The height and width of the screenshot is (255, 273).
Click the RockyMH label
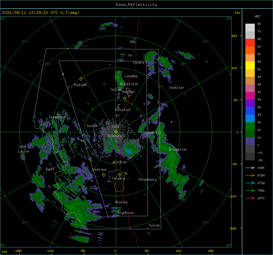click(80, 85)
